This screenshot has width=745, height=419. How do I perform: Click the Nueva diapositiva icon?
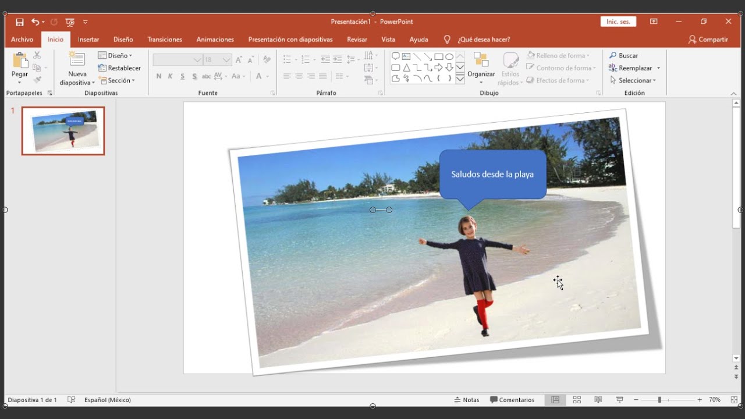[77, 60]
